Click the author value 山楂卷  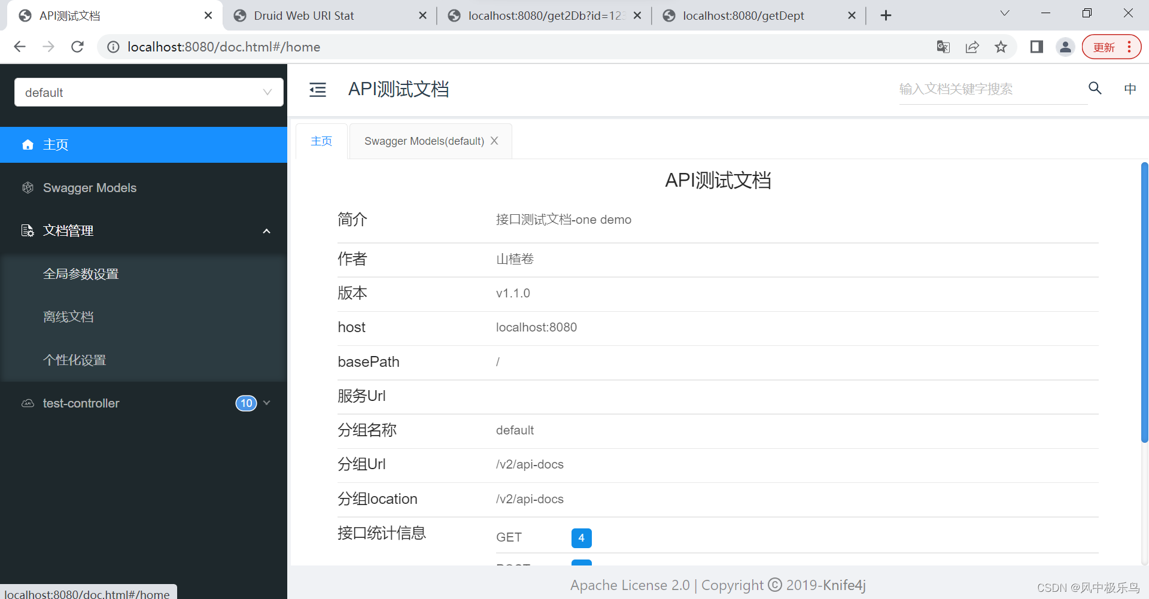(515, 259)
